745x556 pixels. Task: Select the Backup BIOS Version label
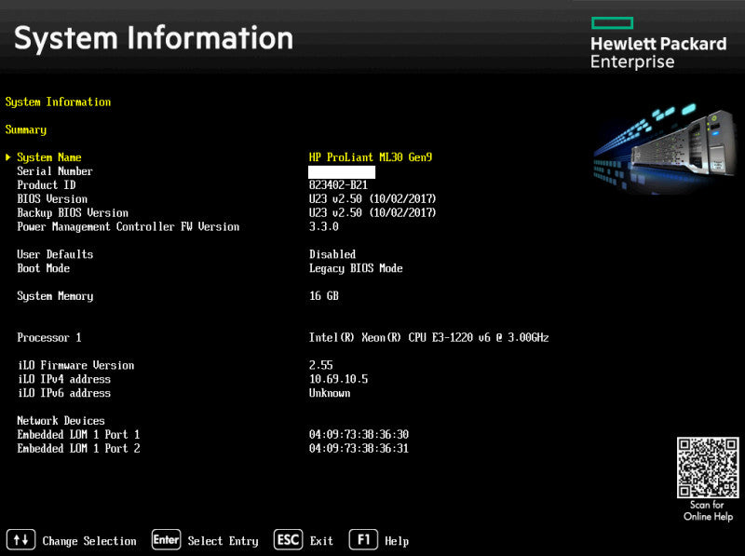73,212
